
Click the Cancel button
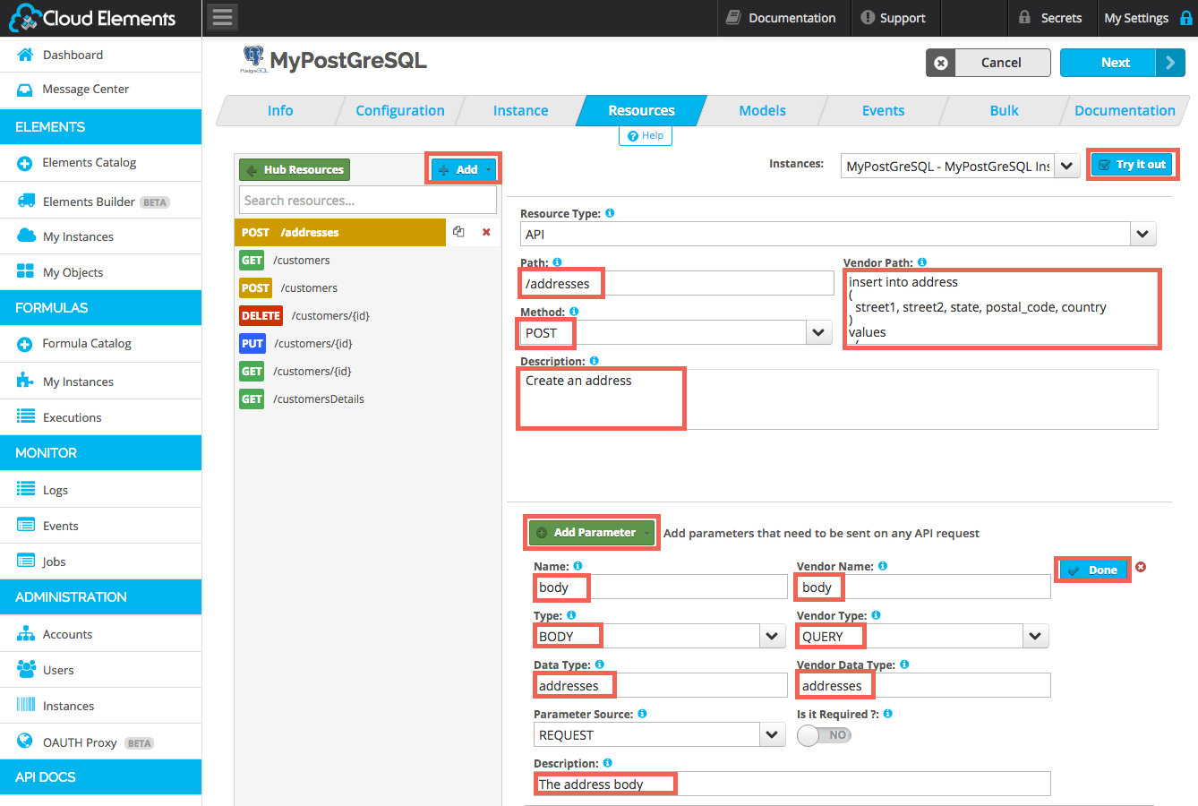pos(988,63)
